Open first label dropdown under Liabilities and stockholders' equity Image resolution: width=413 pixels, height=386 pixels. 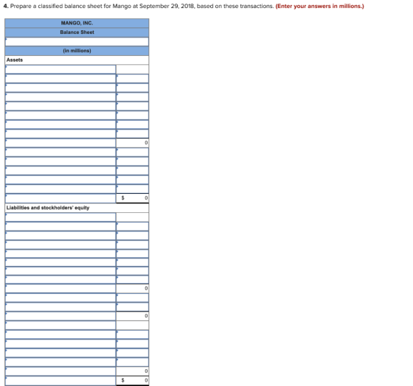[60, 217]
